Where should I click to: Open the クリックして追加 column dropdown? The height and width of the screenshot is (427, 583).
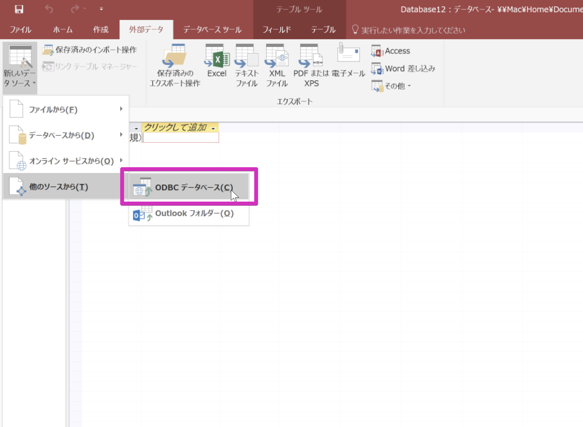(213, 128)
